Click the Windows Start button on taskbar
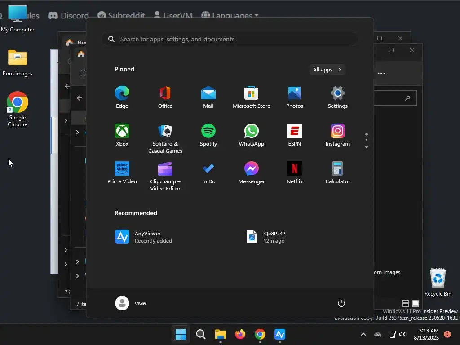 181,334
